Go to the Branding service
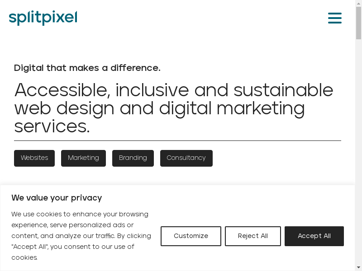Screen dimensions: 362x271 pos(133,158)
